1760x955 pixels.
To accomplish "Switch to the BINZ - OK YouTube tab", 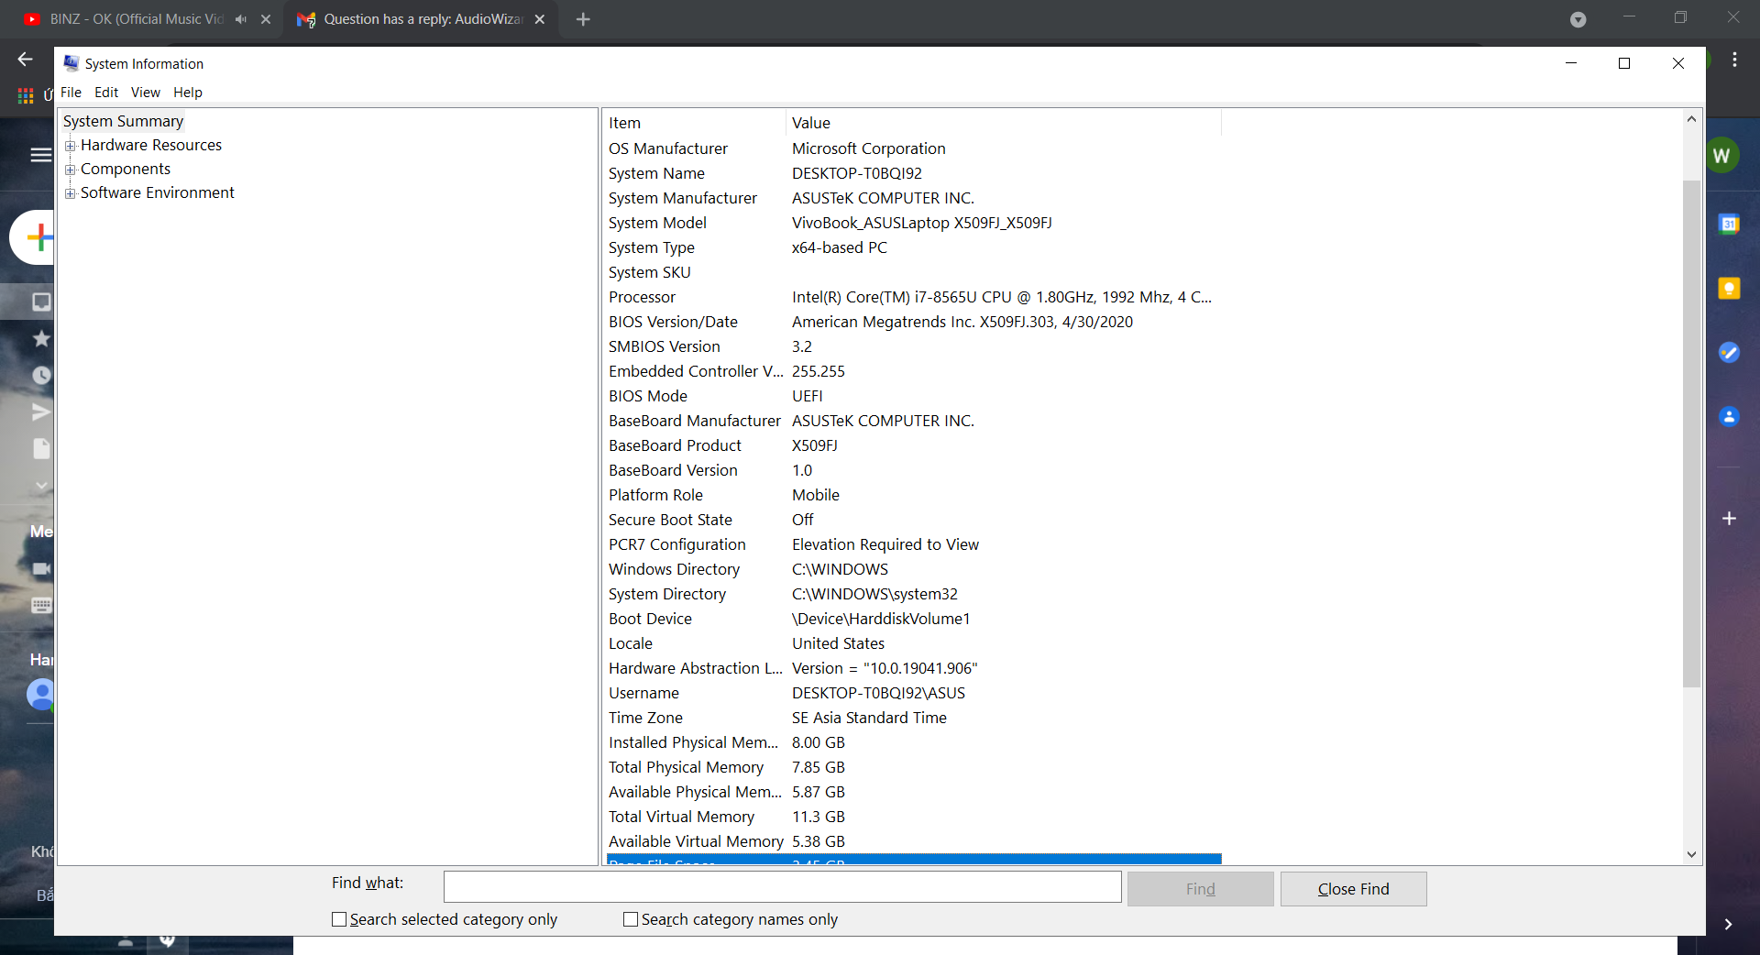I will pos(136,19).
